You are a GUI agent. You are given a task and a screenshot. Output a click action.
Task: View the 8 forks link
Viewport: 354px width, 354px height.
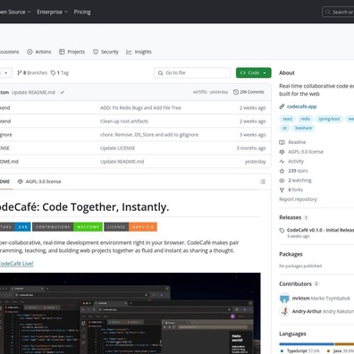tap(295, 190)
